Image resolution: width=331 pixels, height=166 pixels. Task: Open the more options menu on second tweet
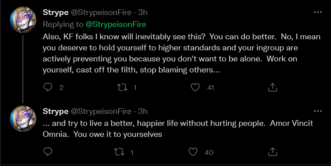pyautogui.click(x=318, y=111)
